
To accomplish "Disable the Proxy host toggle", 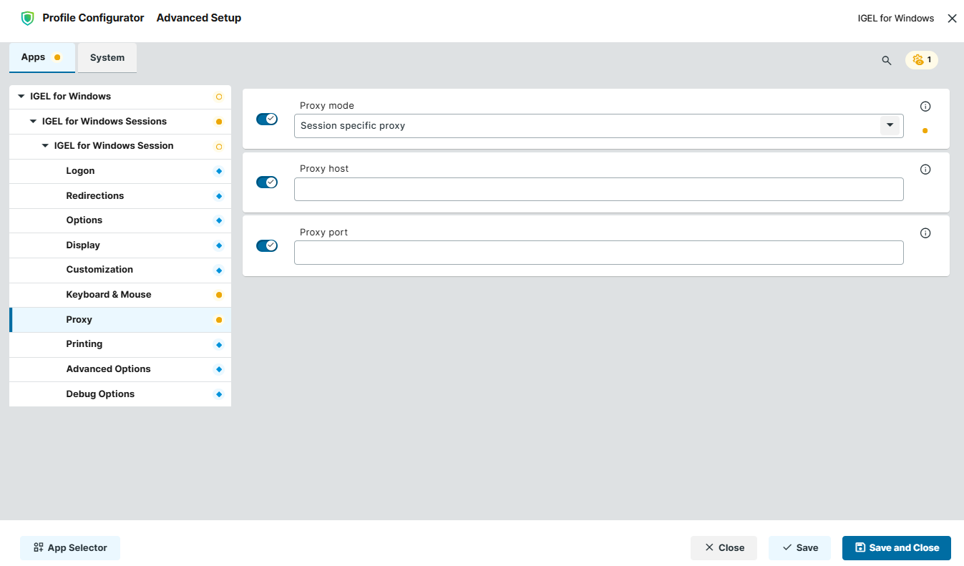I will pos(267,182).
